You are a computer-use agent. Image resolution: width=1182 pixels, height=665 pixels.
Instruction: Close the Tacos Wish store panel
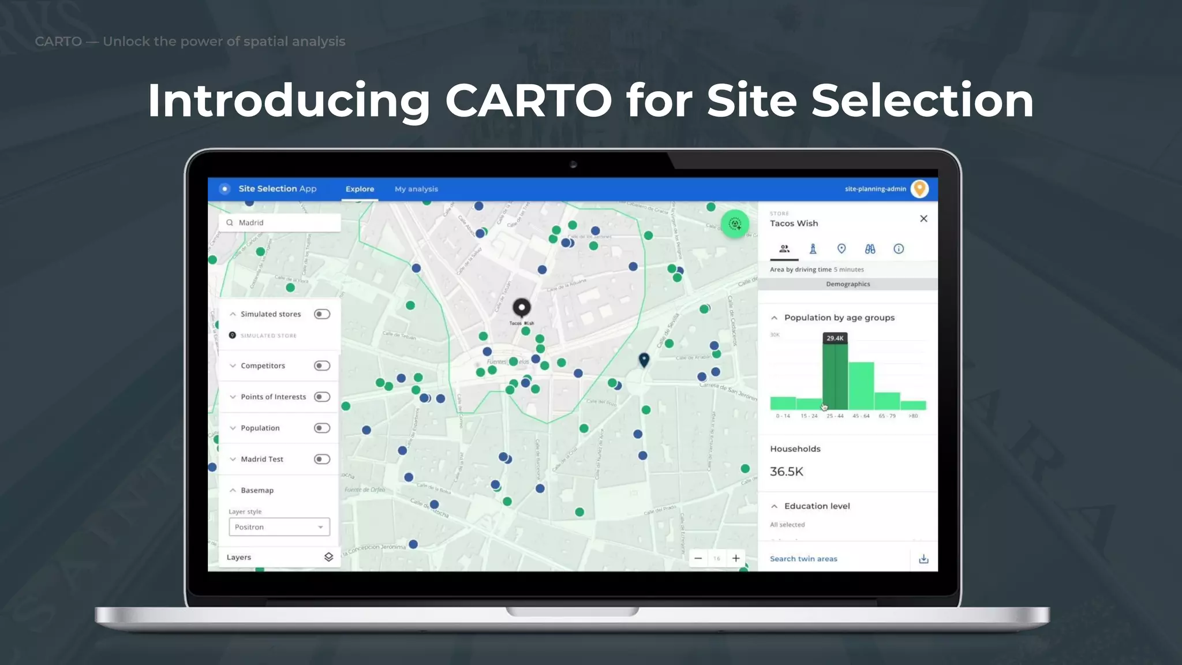[923, 219]
